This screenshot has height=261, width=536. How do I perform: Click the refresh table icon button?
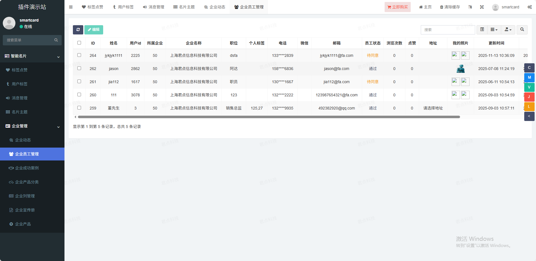(x=78, y=30)
